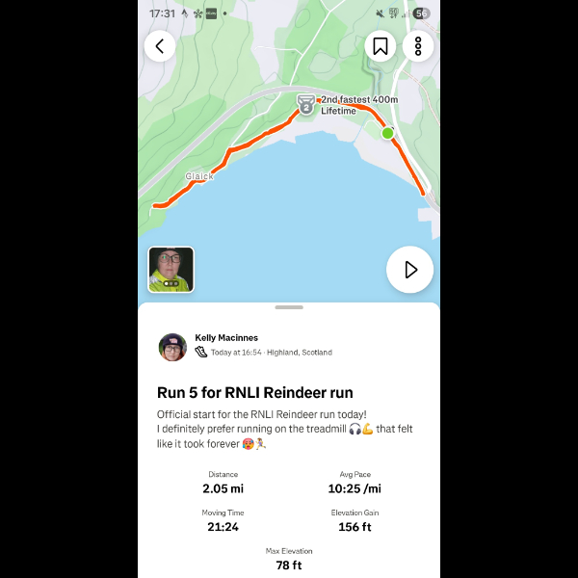Tap the Run 5 for RNLI Reindeer run title
578x578 pixels.
255,393
